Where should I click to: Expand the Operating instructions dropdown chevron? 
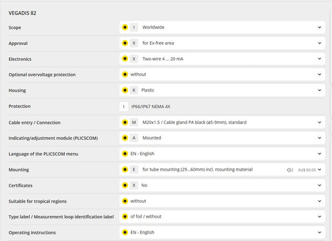(319, 232)
